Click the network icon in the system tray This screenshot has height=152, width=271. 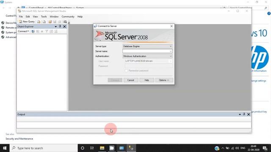click(232, 148)
